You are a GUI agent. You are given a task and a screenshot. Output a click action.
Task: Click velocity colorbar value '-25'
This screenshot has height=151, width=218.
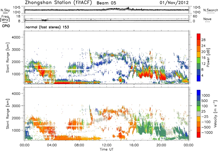tap(205, 116)
